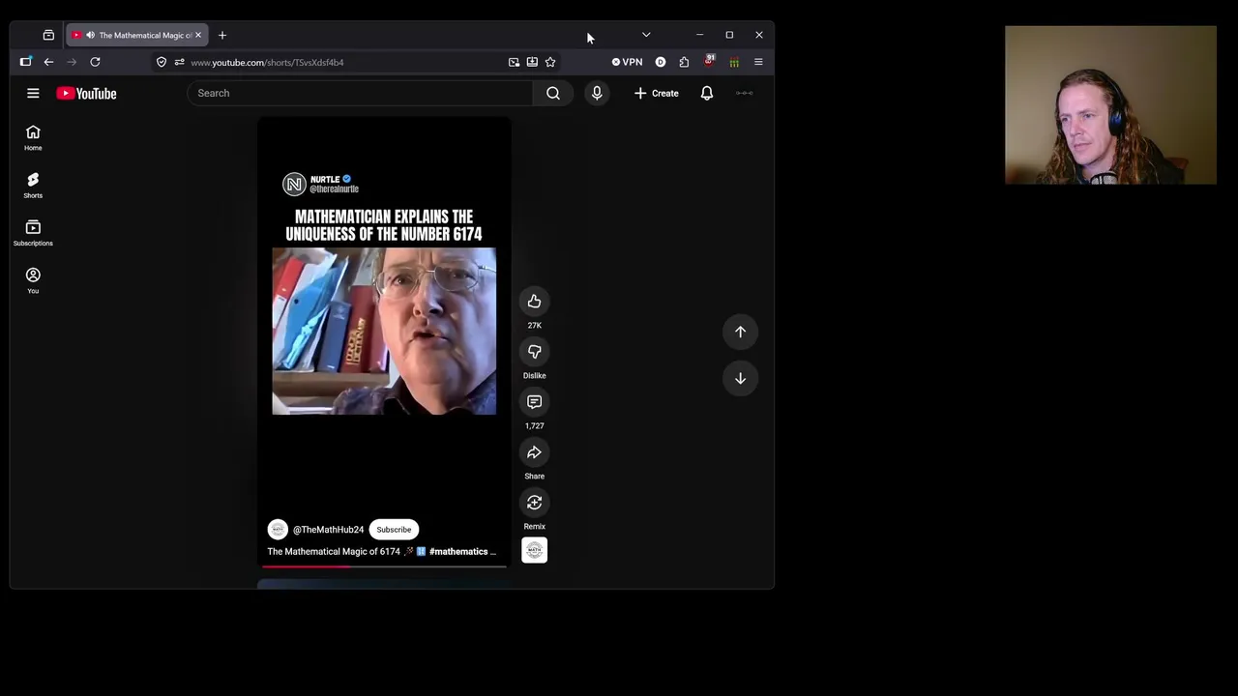Screen dimensions: 1238x696
Task: Open the green bars extension icon
Action: point(734,62)
